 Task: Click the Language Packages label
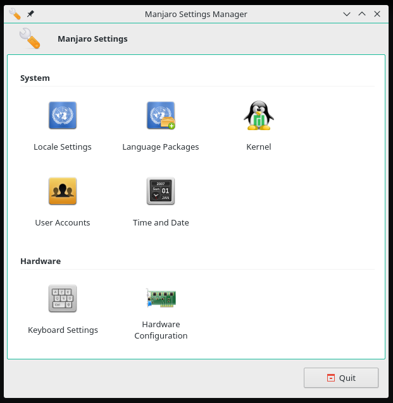[x=161, y=147]
